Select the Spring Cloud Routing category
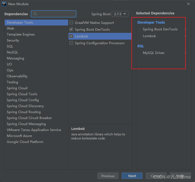The height and width of the screenshot is (182, 195). [36, 112]
